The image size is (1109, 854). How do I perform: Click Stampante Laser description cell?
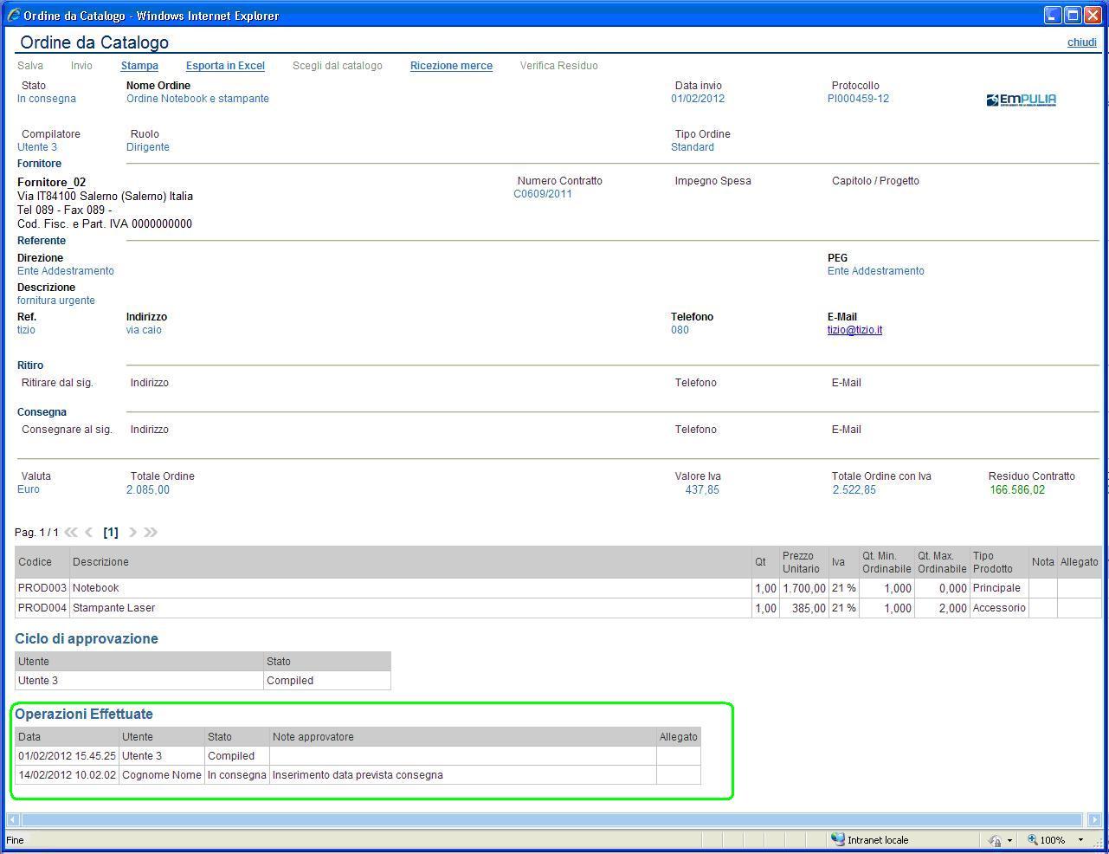410,608
